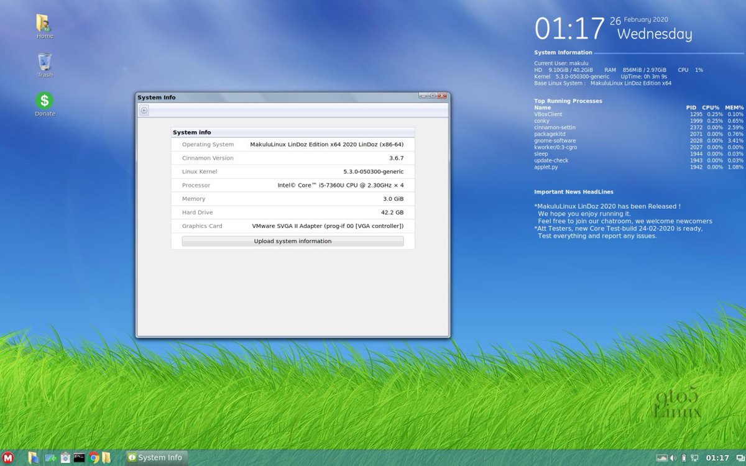Image resolution: width=746 pixels, height=466 pixels.
Task: Click the workspace switcher at the tray's right edge
Action: click(x=739, y=458)
